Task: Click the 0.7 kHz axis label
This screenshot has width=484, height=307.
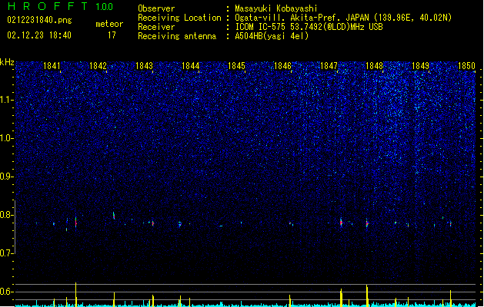Action: click(x=7, y=253)
